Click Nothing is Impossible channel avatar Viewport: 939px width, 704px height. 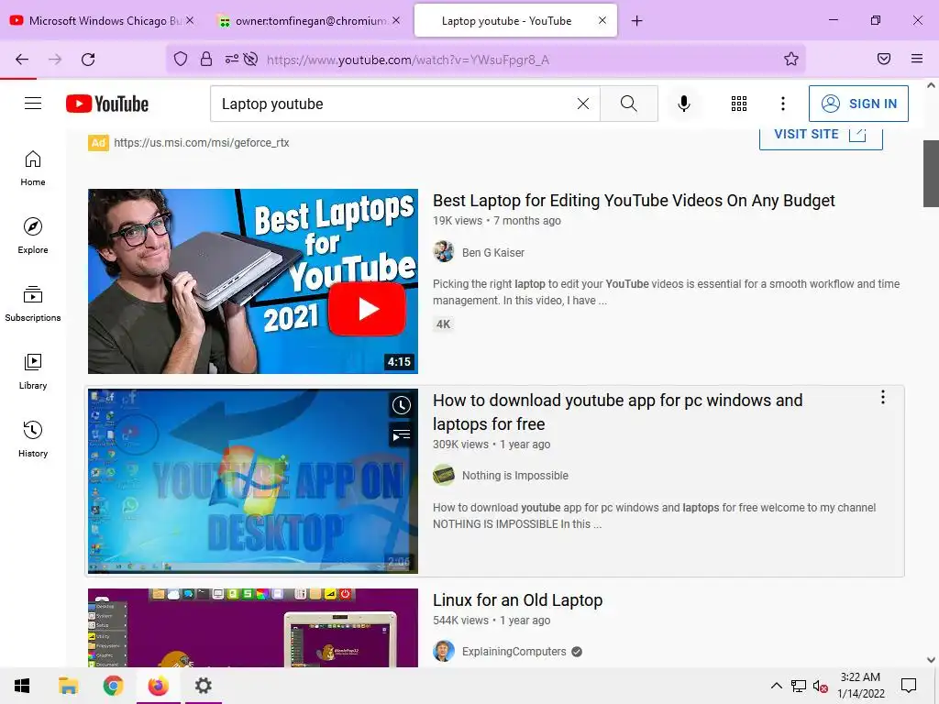pyautogui.click(x=444, y=476)
